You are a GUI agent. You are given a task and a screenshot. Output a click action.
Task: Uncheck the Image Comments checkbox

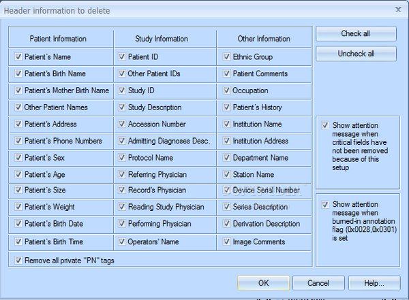click(x=227, y=241)
